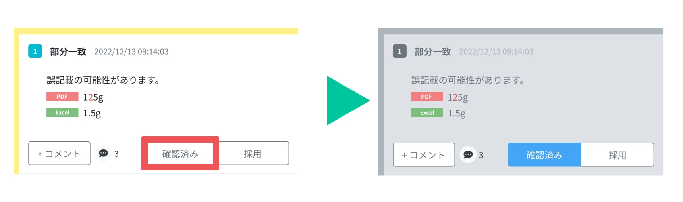
Task: Select 採用 in the grayed card
Action: click(x=617, y=154)
